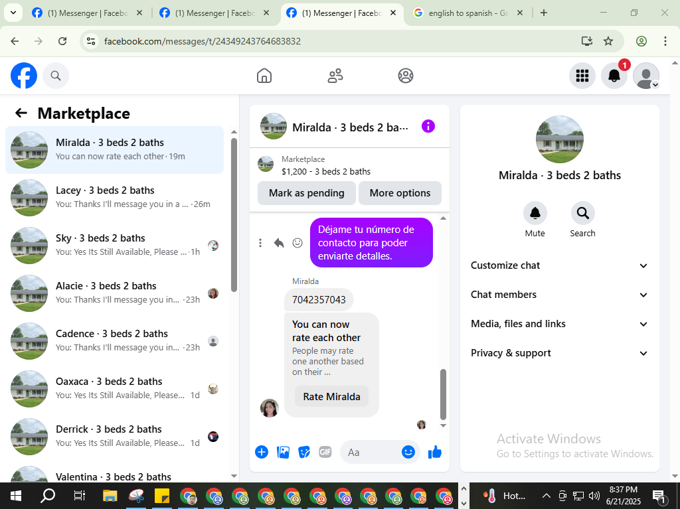This screenshot has width=680, height=509.
Task: Click the message text field Aa
Action: pyautogui.click(x=371, y=452)
